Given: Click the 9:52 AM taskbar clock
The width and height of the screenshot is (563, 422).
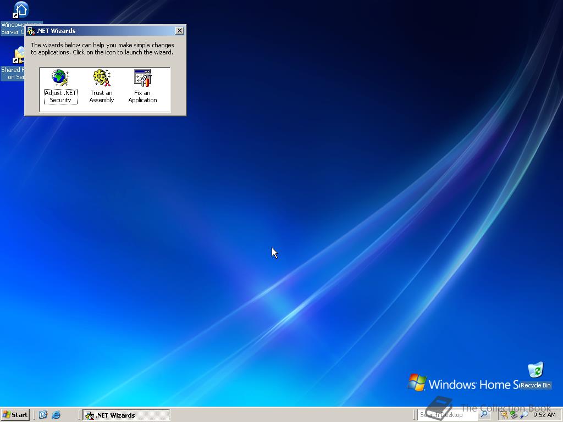Looking at the screenshot, I should coord(544,415).
